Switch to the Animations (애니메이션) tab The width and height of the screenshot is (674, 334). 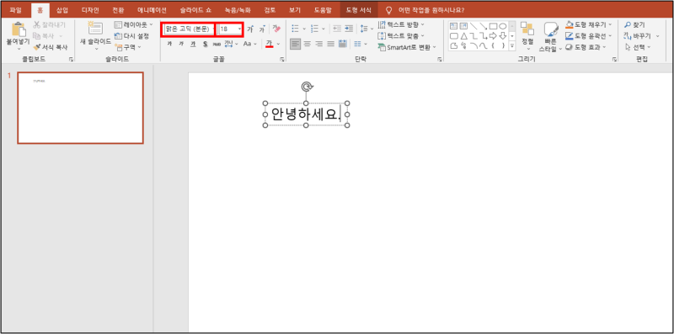[x=152, y=9]
